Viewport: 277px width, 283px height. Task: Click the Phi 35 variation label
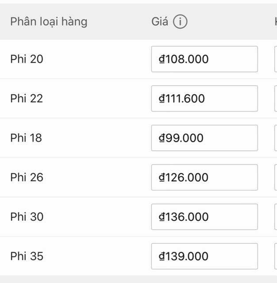point(27,256)
